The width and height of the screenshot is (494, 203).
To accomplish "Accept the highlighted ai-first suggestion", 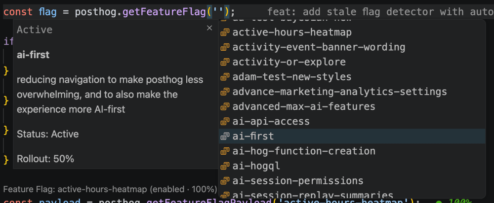I will coord(352,136).
